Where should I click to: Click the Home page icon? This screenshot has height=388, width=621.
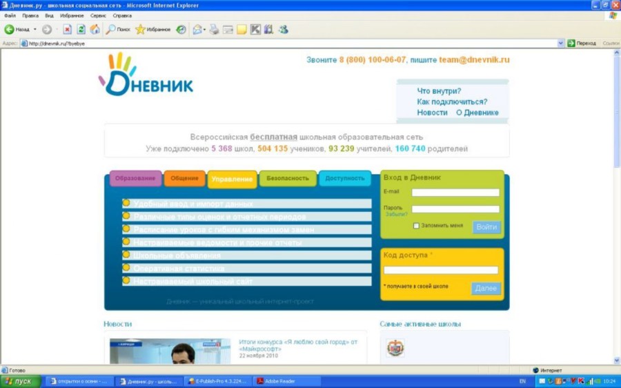[x=95, y=29]
